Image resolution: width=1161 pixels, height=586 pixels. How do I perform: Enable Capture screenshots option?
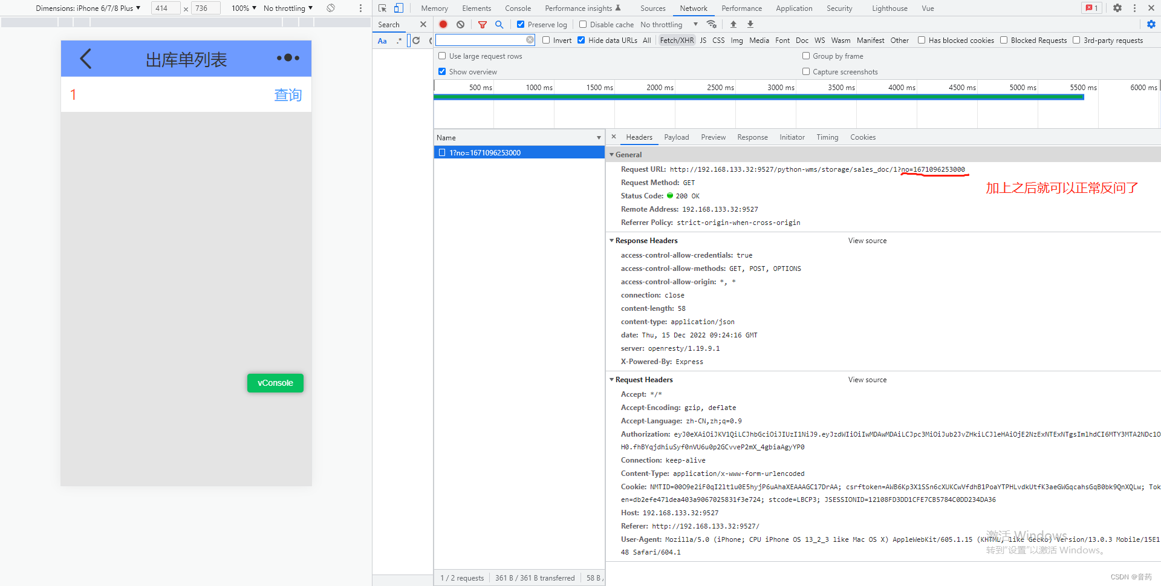coord(806,71)
